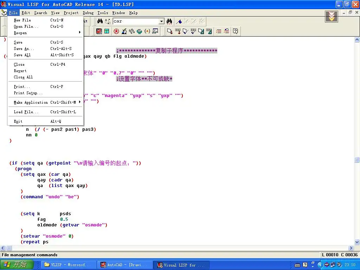Click the Comment block icon
The image size is (360, 270).
click(x=219, y=31)
